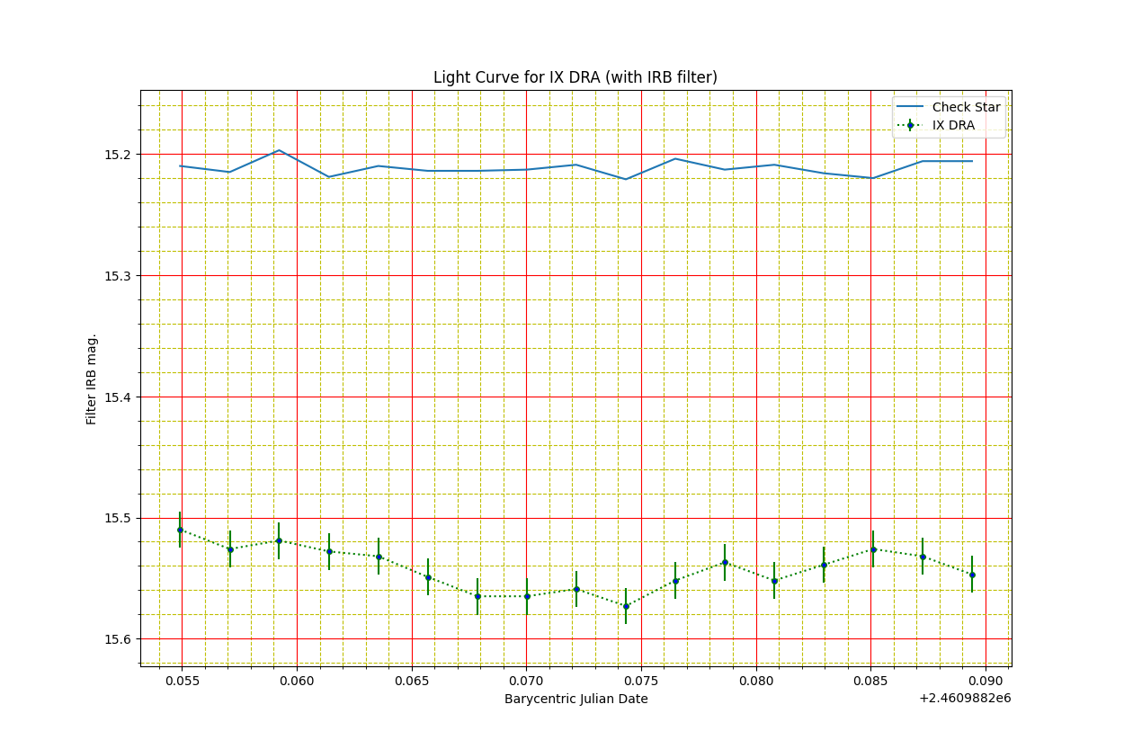Click the 15.2 y-axis tick label
This screenshot has width=1124, height=749.
118,155
